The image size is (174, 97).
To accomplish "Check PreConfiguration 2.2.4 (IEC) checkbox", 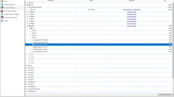I will [33, 47].
